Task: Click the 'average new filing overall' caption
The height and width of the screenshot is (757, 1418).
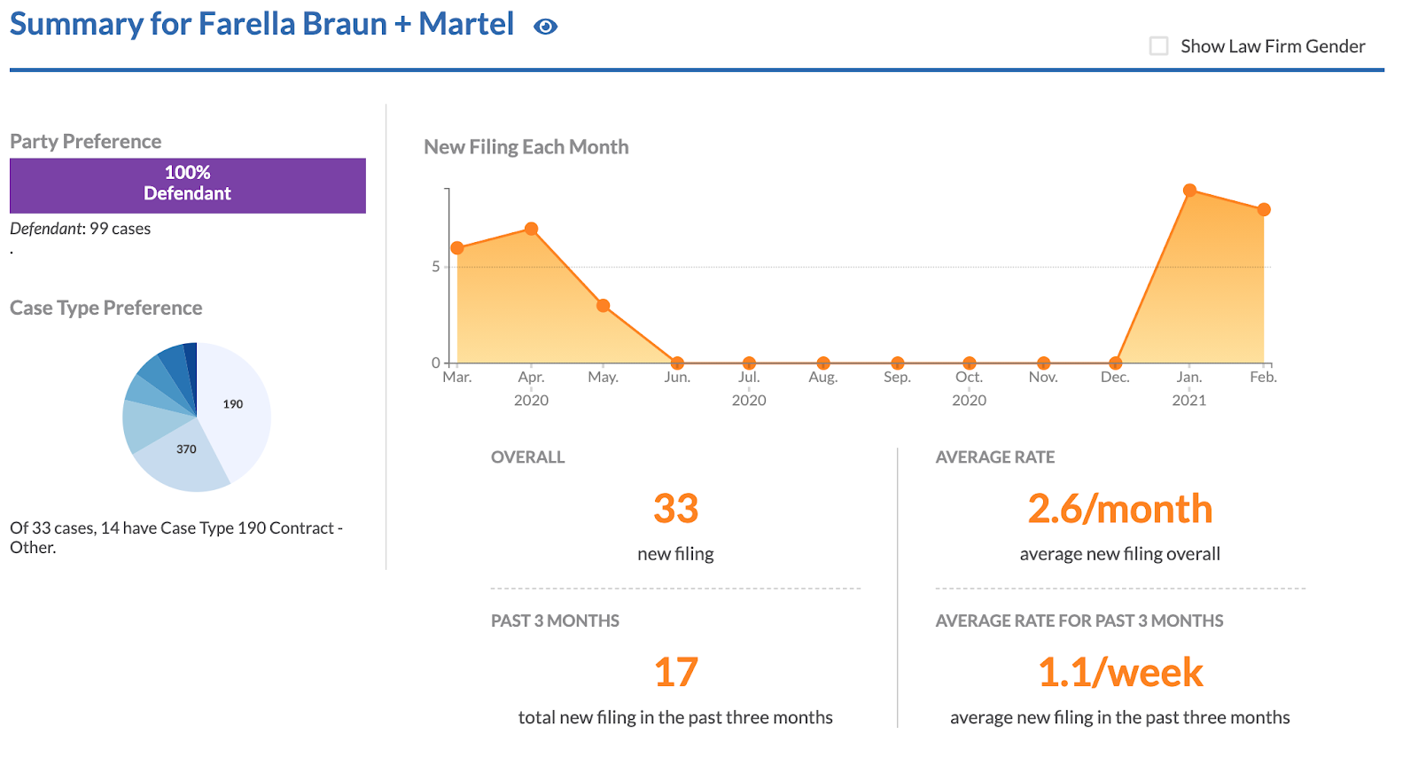Action: tap(1120, 554)
